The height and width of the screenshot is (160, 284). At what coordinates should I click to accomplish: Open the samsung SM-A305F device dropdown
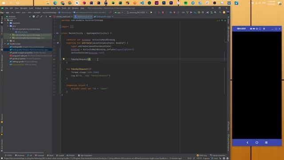tap(137, 12)
